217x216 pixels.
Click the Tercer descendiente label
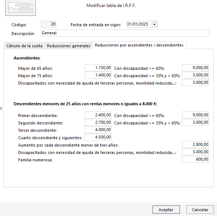[x=37, y=130]
